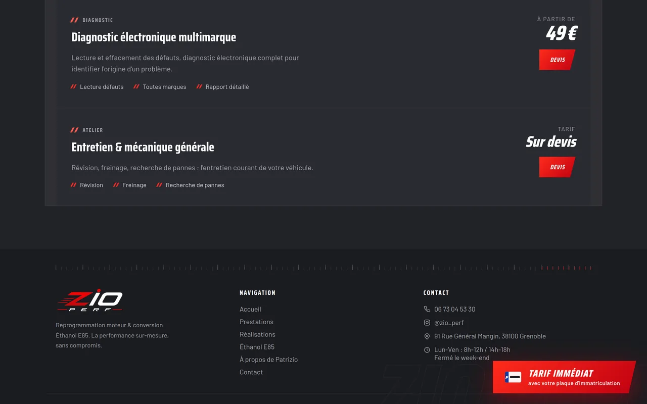
Task: Click the Zio Perf footer logo
Action: (x=89, y=300)
